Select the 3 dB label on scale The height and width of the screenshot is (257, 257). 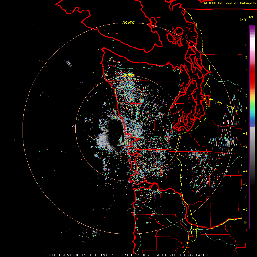coord(246,83)
